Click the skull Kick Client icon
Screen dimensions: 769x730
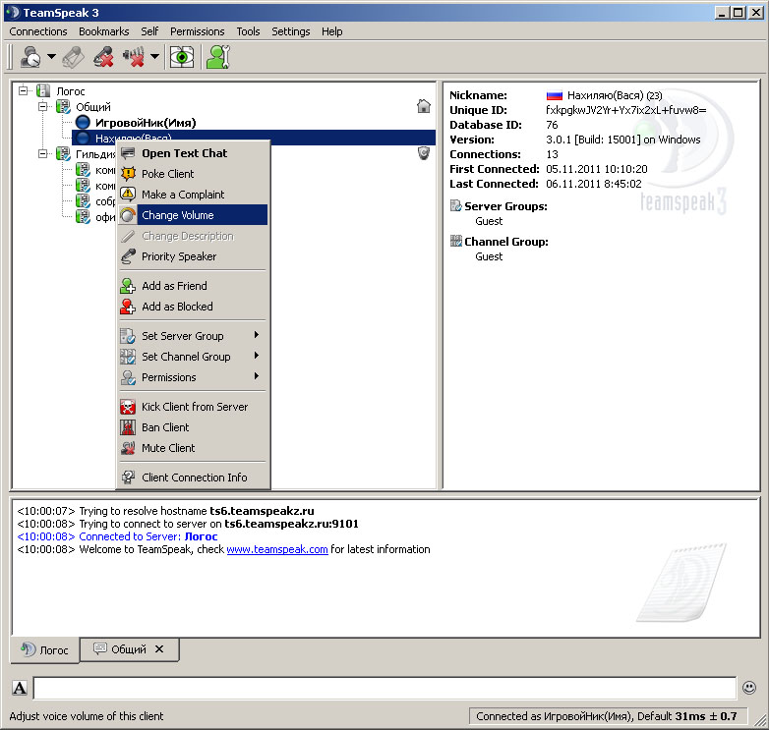point(128,407)
